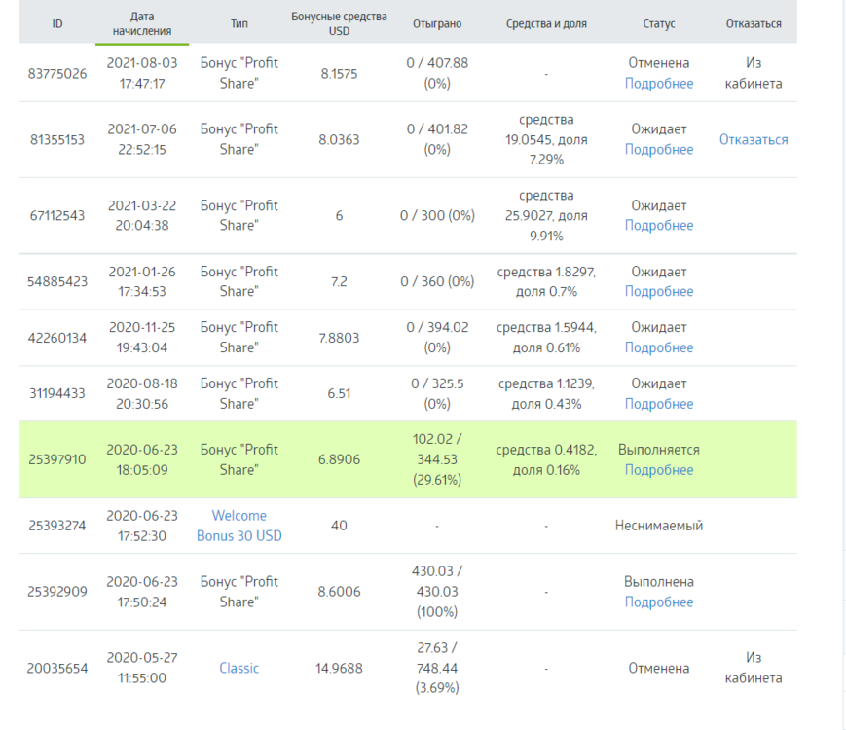Click the Отыграно column header

coord(437,23)
